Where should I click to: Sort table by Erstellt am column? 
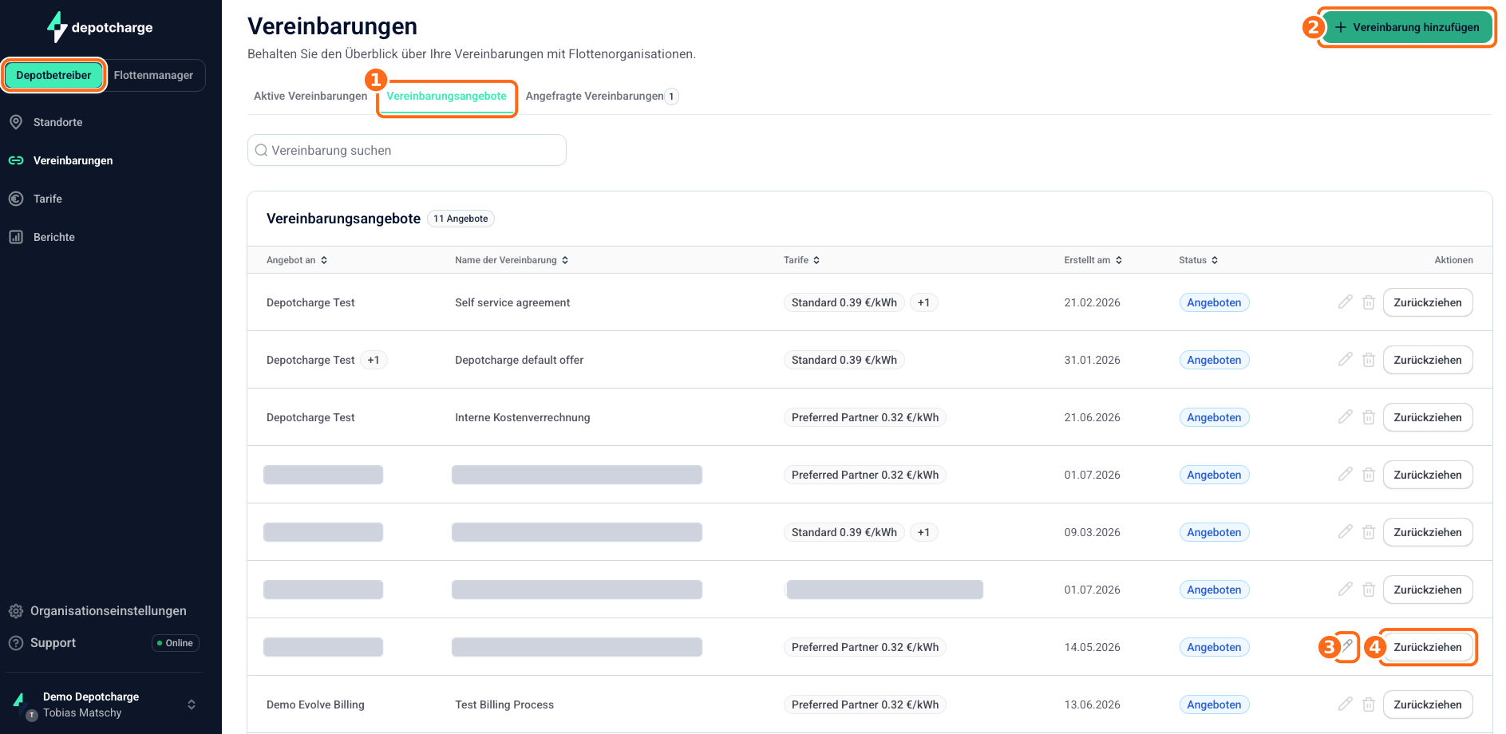[1093, 260]
